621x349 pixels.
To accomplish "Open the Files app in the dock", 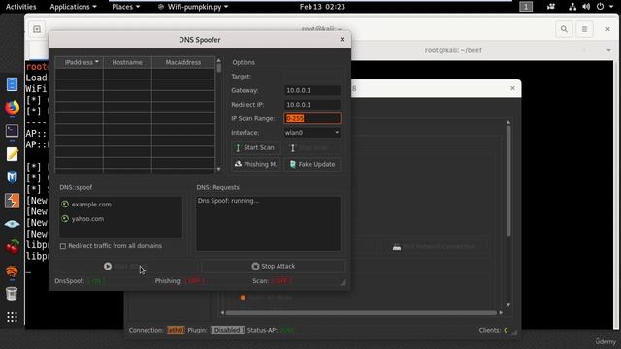I will click(12, 84).
